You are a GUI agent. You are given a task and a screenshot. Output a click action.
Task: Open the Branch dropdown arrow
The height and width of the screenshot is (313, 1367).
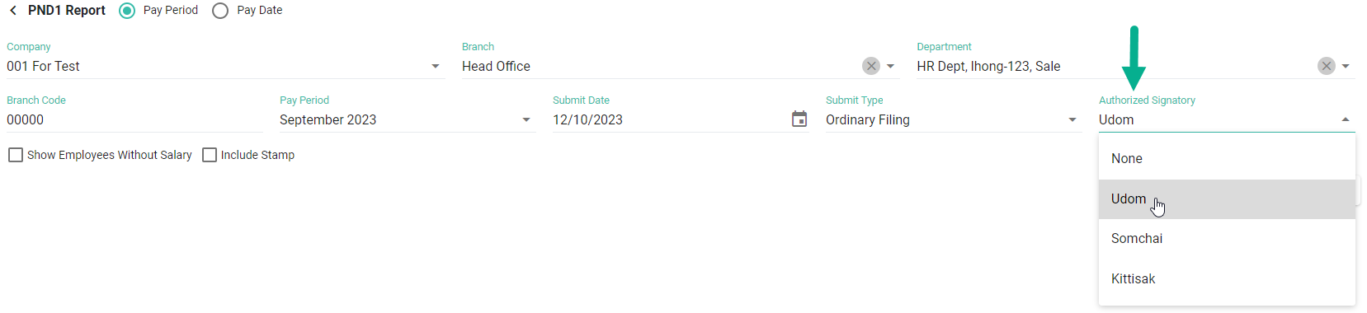[890, 66]
